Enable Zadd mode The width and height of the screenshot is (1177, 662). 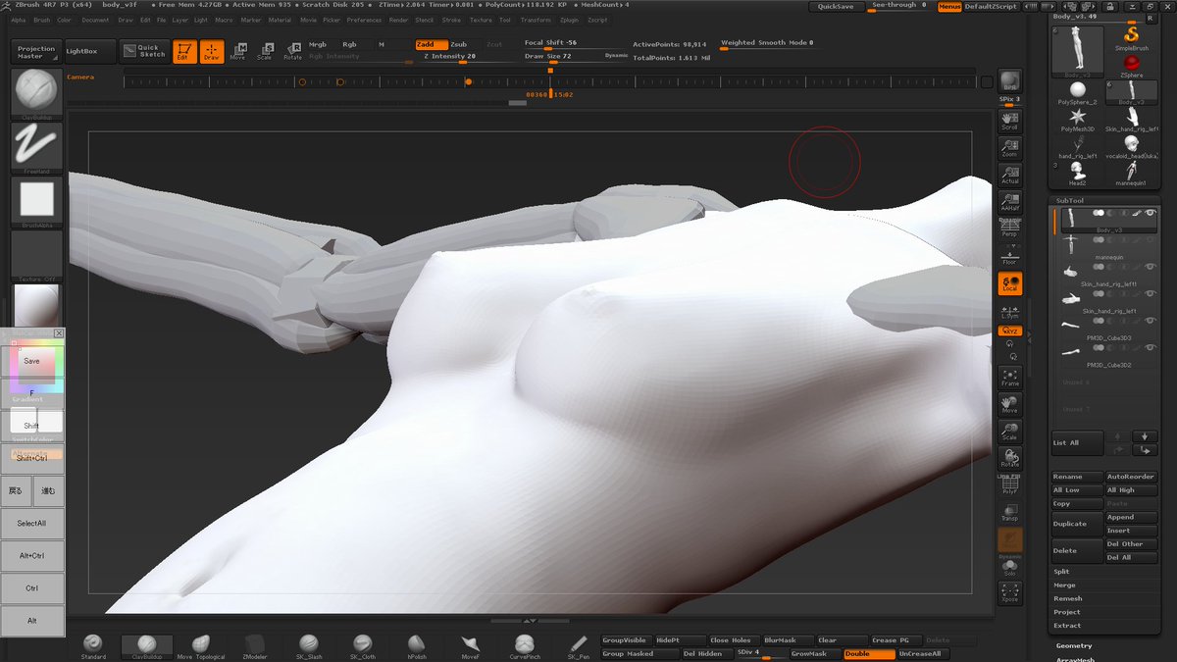tap(430, 44)
